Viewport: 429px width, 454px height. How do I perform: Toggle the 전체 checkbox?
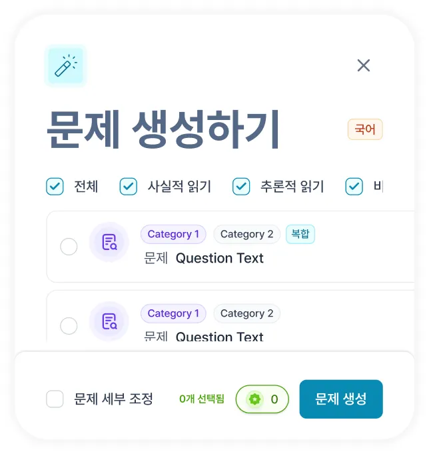point(55,187)
